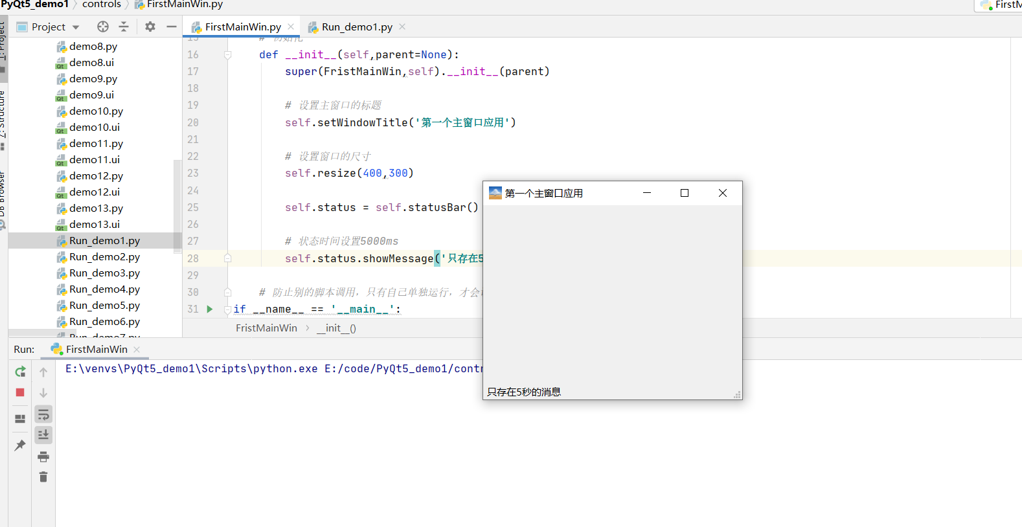Screen dimensions: 1022x527
Task: Click the app window title icon
Action: pos(495,193)
